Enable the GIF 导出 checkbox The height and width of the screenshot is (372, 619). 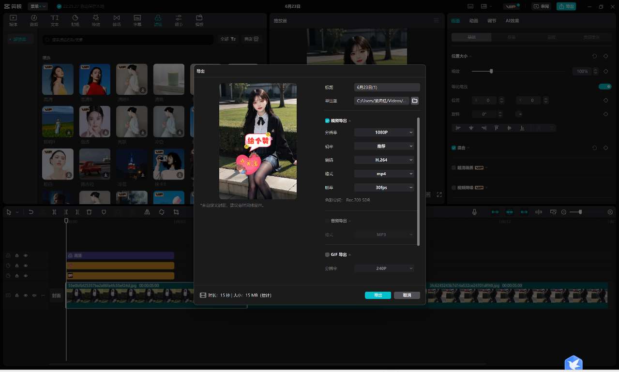328,254
